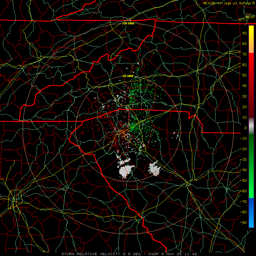Click the 0.5 DEG elevation text

pos(131,254)
